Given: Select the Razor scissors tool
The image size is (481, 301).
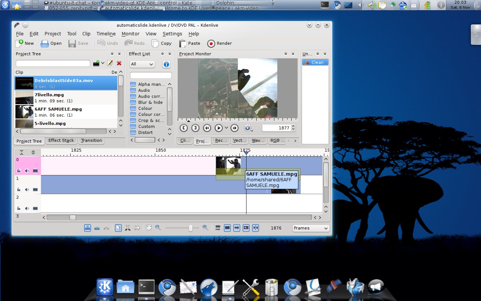Looking at the screenshot, I should coord(127,228).
